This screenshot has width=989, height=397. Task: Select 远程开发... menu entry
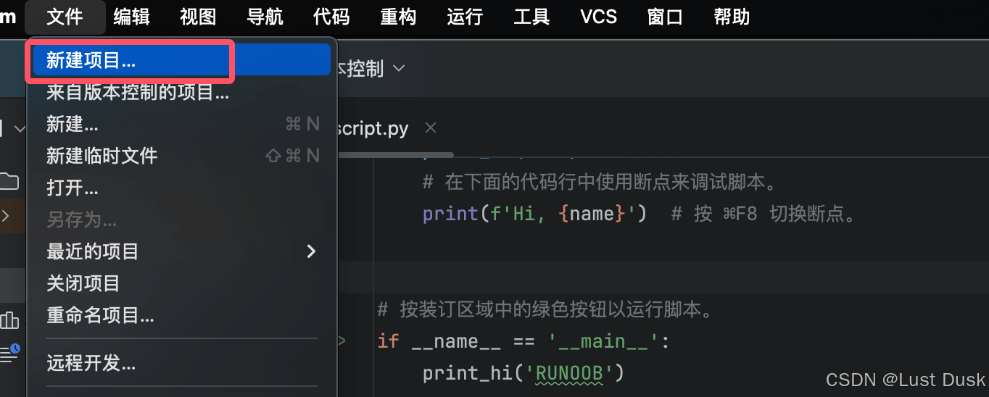click(181, 363)
